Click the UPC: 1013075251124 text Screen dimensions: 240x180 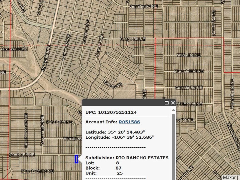111,112
